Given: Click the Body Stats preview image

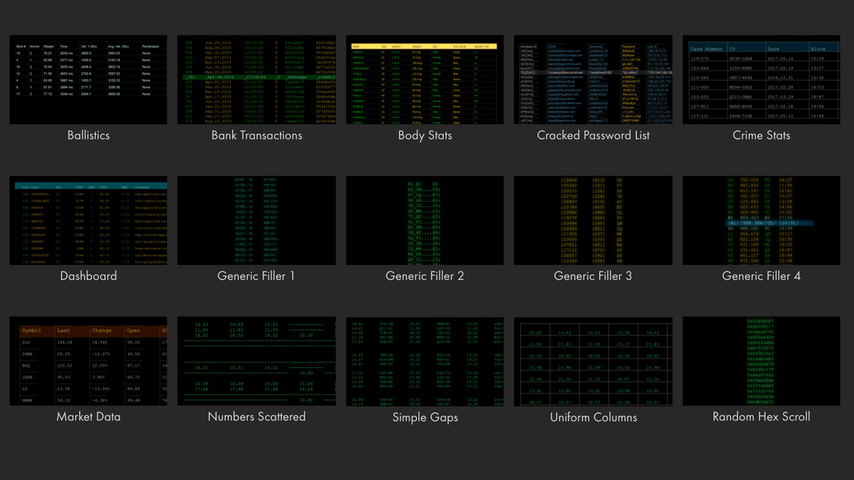Looking at the screenshot, I should coord(425,80).
